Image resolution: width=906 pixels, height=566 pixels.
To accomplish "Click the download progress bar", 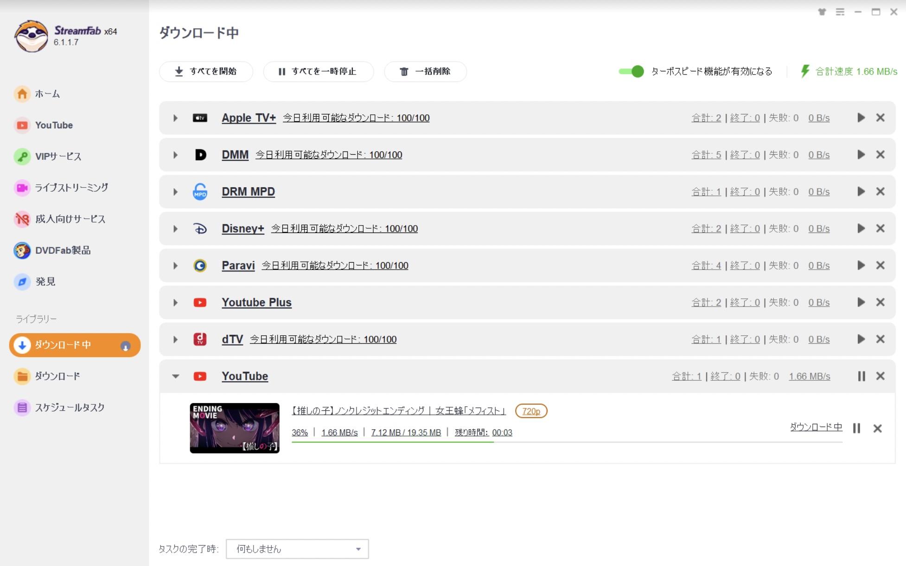I will tap(567, 442).
